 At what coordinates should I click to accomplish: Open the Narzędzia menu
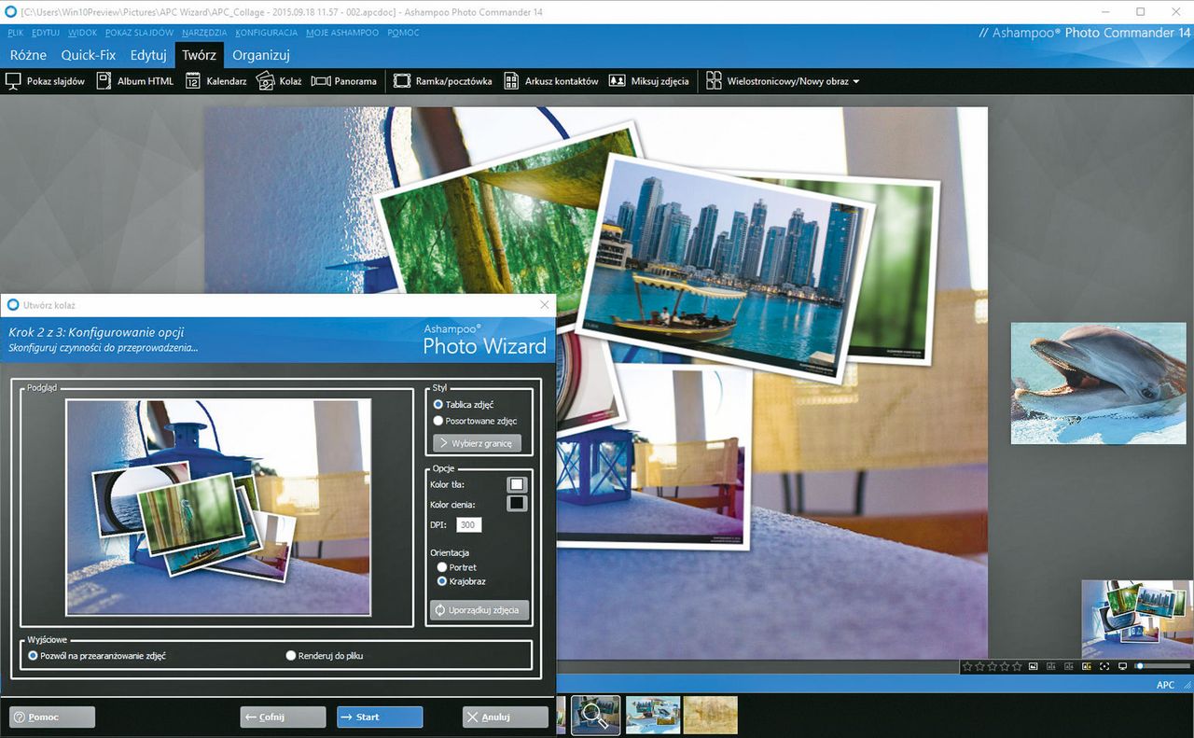(x=204, y=33)
